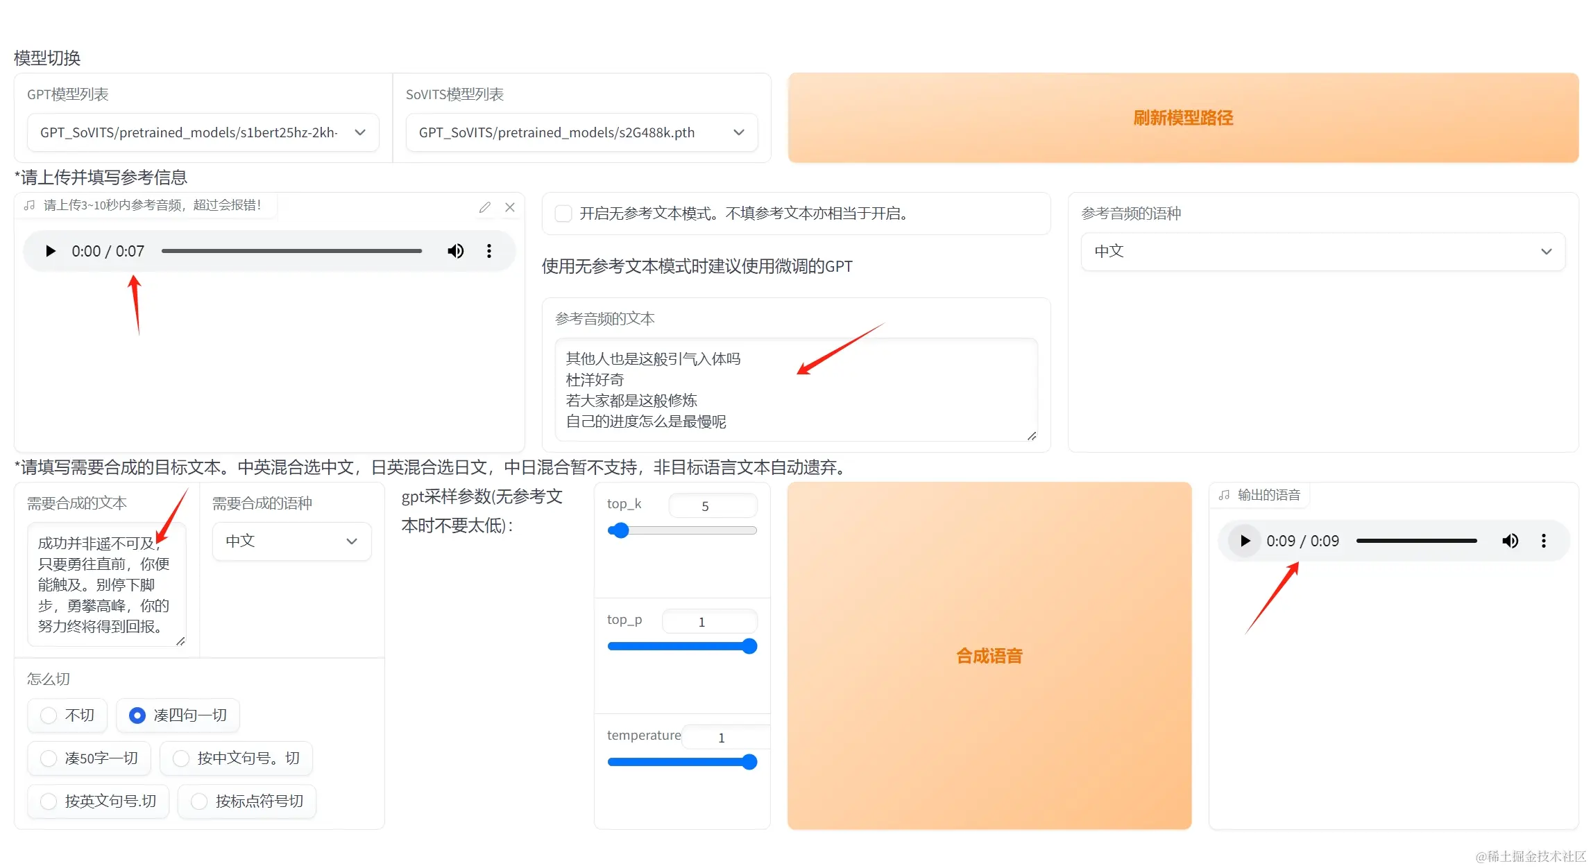1591x868 pixels.
Task: Click the top_k slider handle
Action: (620, 531)
